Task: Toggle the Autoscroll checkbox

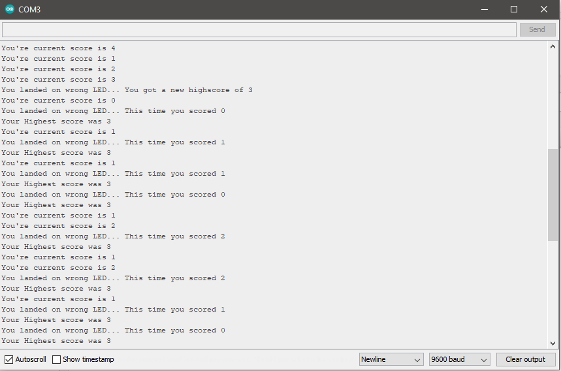Action: point(9,359)
